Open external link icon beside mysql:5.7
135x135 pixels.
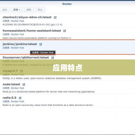tap(22, 71)
